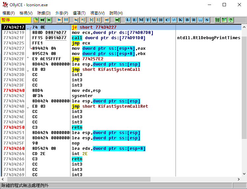Viewport: 247px width, 189px height.
Task: Click hex bytes 'FF15 D0914D77'
Action: click(x=49, y=38)
